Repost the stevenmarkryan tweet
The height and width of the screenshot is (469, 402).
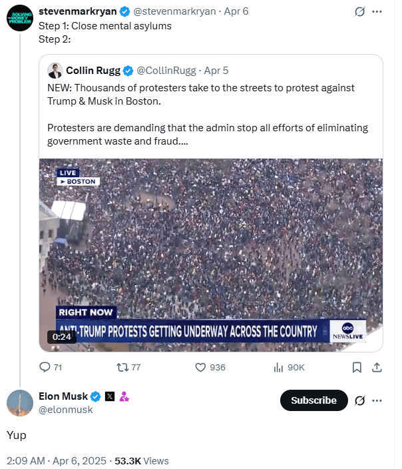click(x=122, y=367)
